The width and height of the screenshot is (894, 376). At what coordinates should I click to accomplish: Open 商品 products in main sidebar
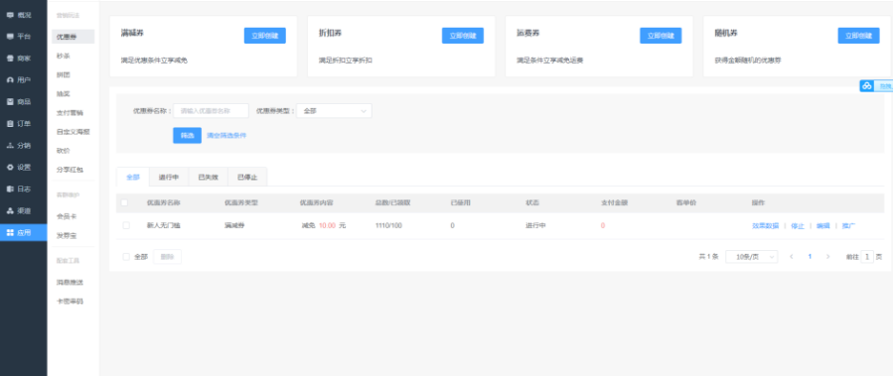24,102
